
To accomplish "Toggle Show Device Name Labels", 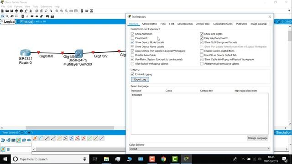I will pos(132,46).
